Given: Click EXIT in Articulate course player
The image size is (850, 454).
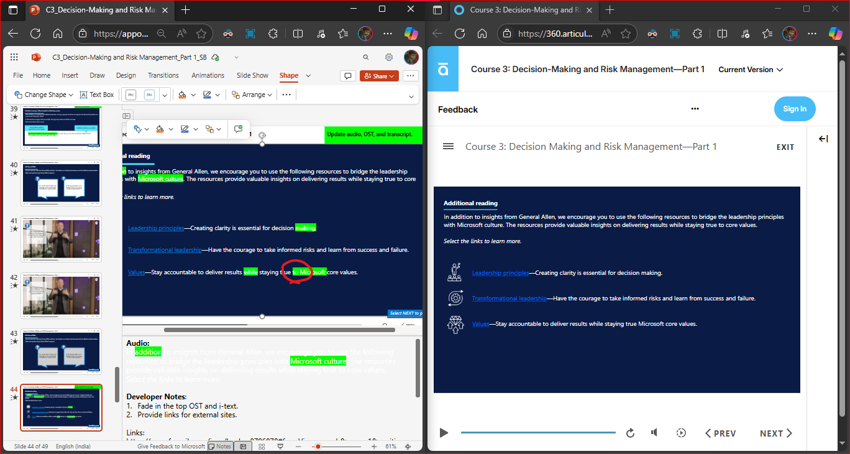Looking at the screenshot, I should coord(785,147).
